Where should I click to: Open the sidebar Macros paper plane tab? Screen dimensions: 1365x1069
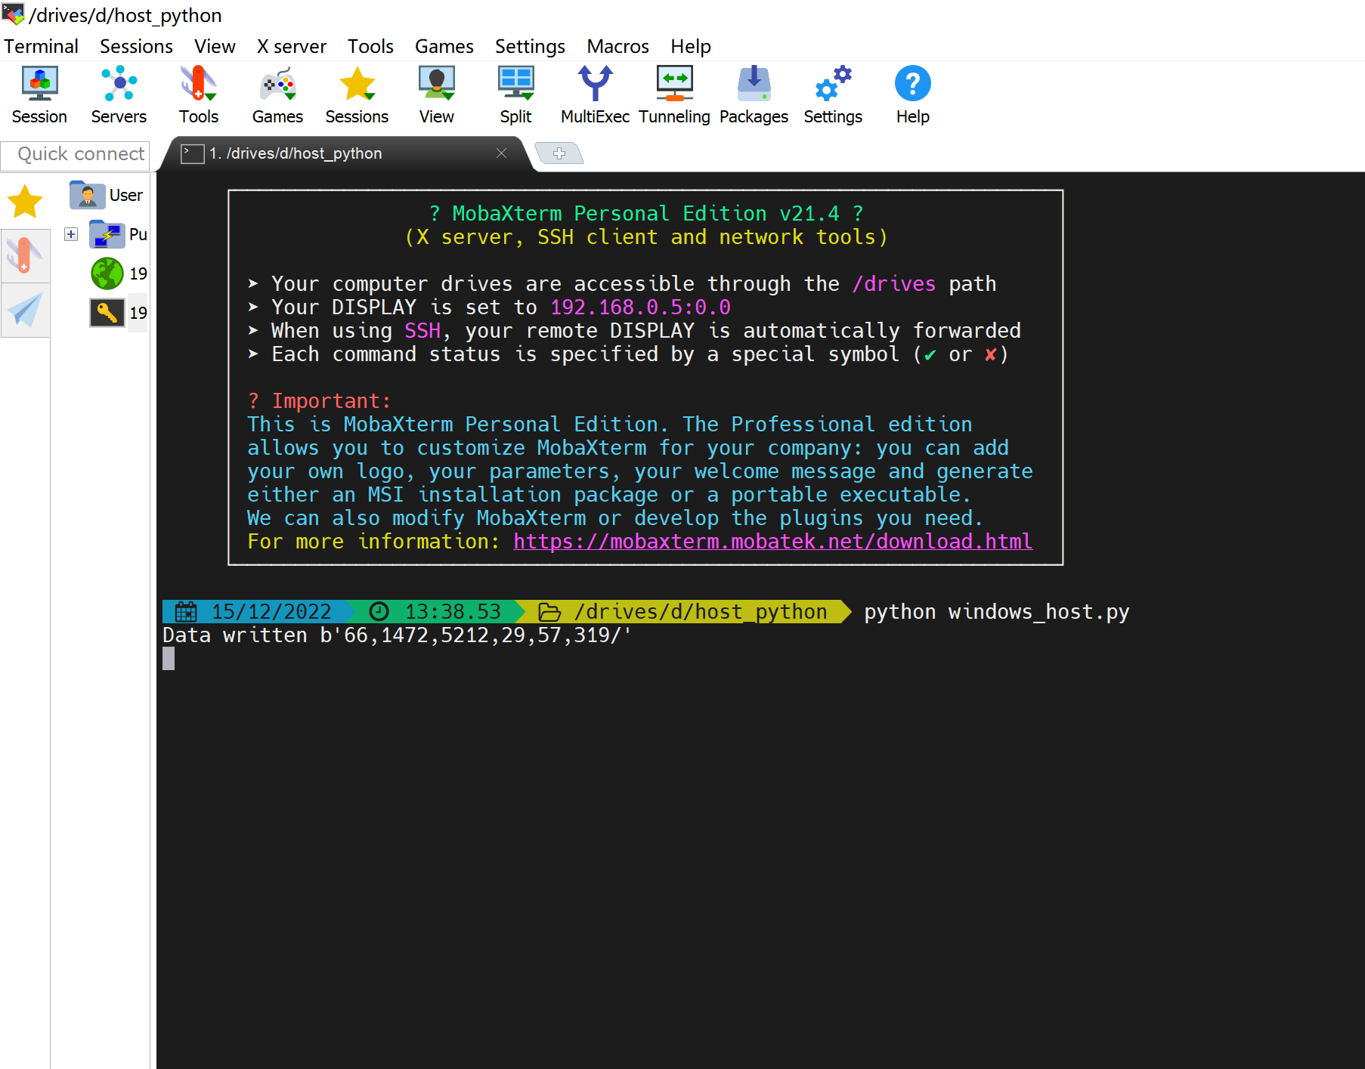tap(25, 310)
